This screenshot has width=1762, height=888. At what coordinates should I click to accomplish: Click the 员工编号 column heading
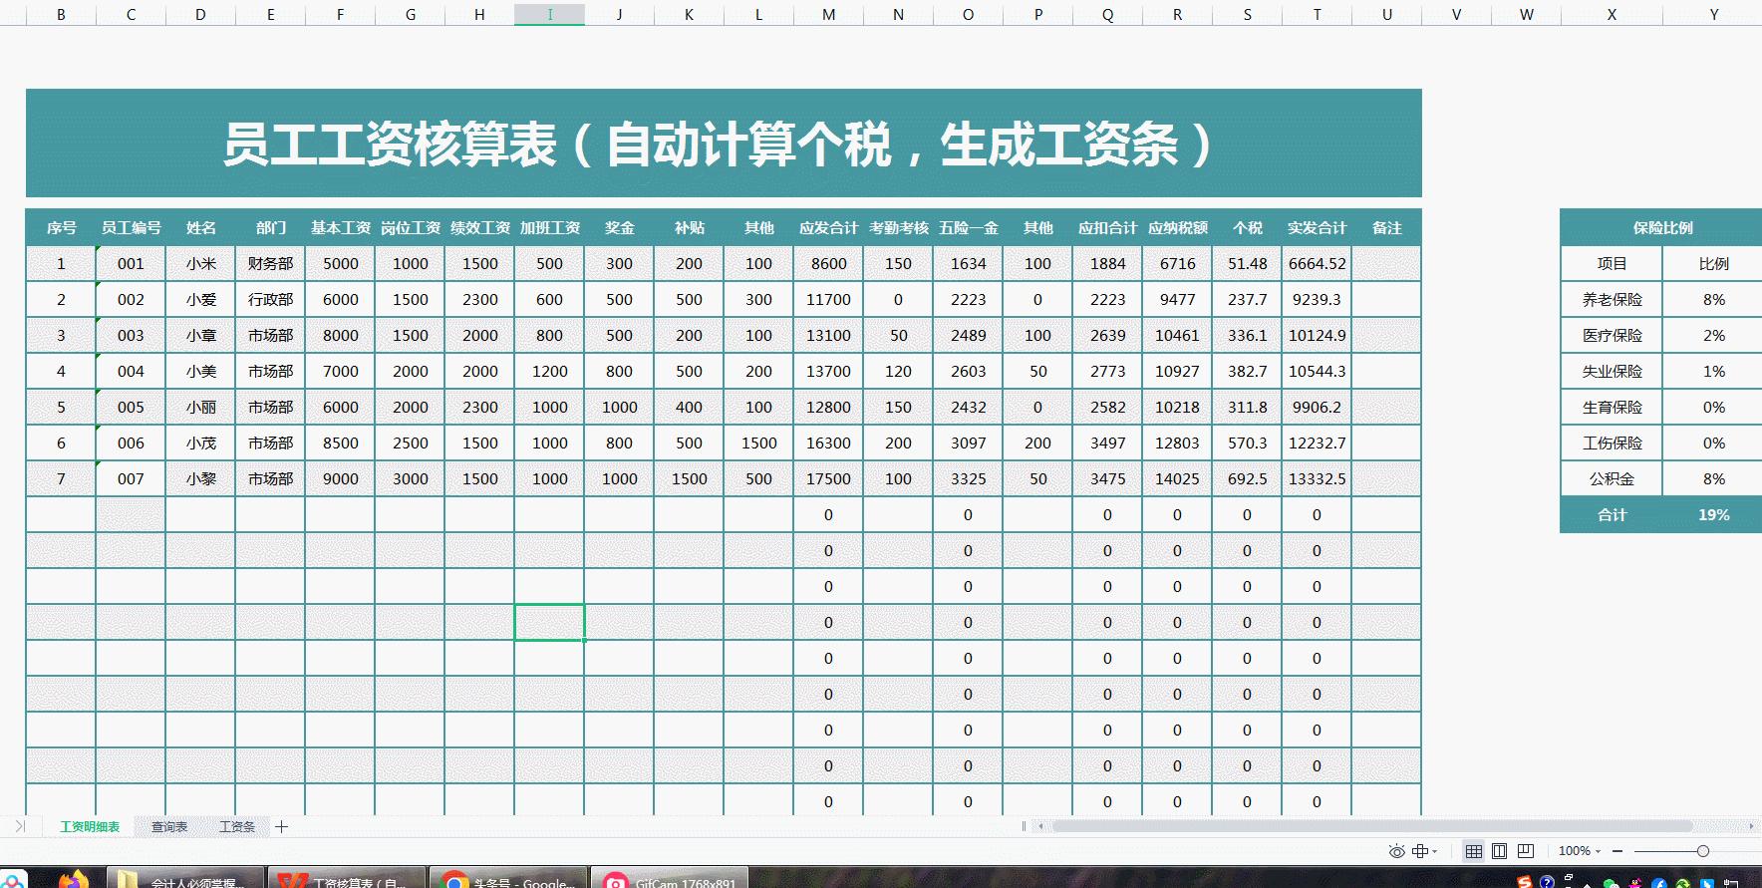pos(132,228)
